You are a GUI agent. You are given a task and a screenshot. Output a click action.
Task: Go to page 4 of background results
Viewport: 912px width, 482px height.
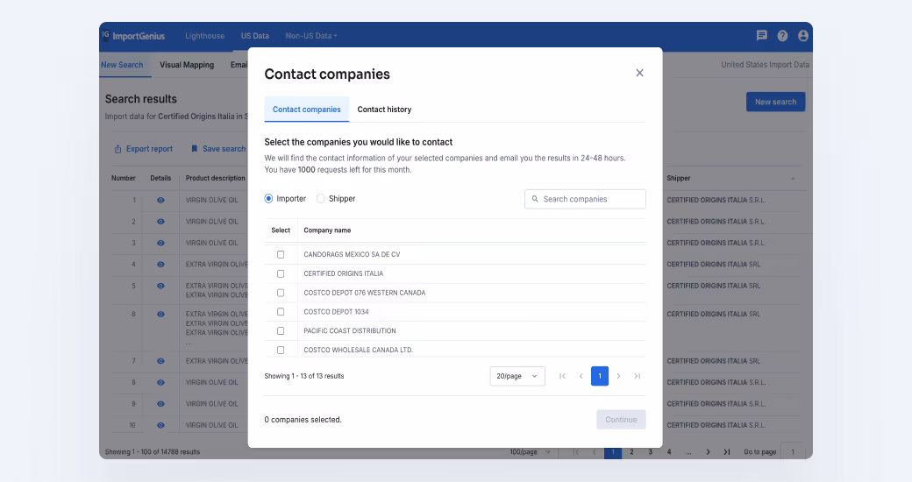click(669, 452)
